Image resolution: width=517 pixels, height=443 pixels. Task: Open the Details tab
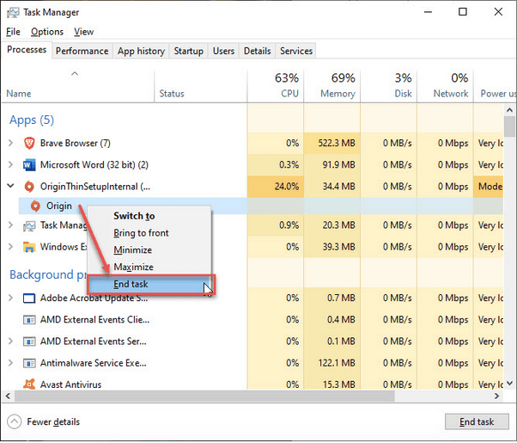[x=257, y=51]
